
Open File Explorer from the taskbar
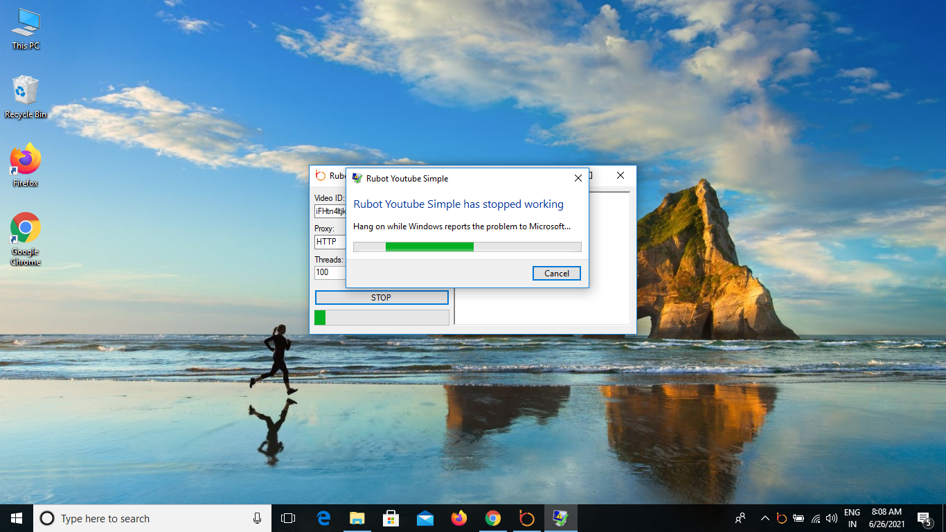coord(357,518)
